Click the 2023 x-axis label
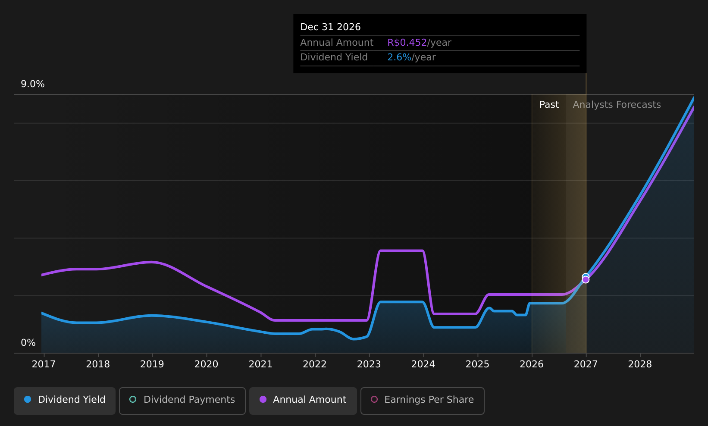The image size is (708, 426). point(369,364)
